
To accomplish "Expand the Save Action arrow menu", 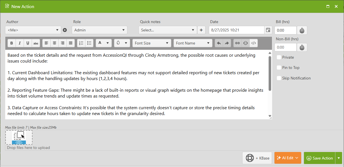I will (339, 158).
